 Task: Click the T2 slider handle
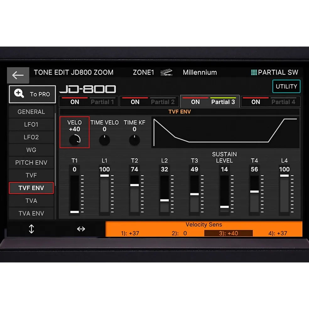click(x=134, y=185)
